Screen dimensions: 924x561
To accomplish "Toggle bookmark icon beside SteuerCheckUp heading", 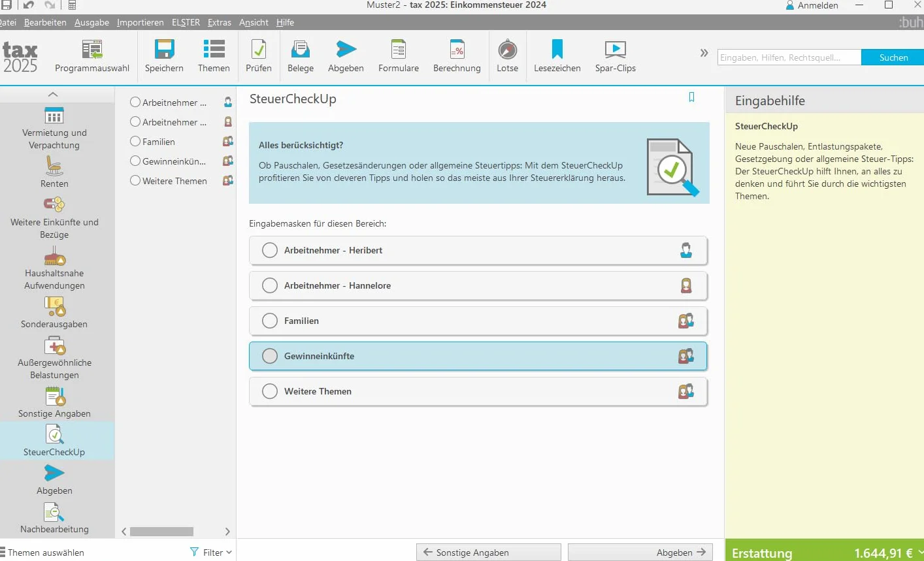I will [x=691, y=97].
